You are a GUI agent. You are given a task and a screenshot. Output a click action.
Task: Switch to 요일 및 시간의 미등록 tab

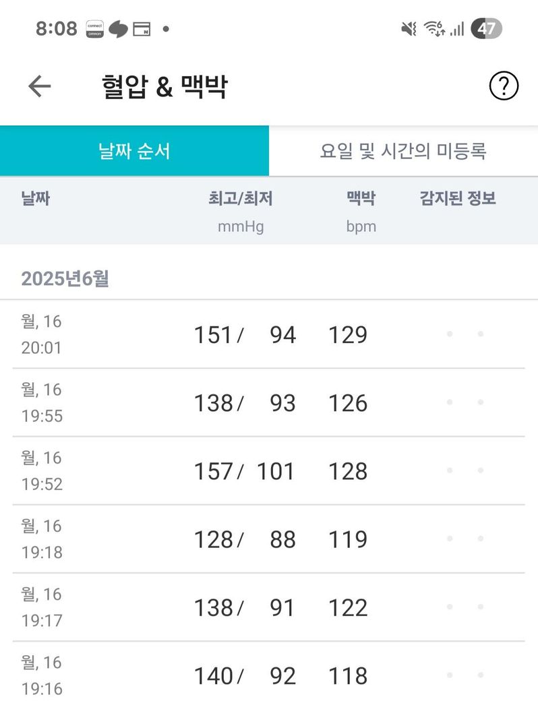403,151
